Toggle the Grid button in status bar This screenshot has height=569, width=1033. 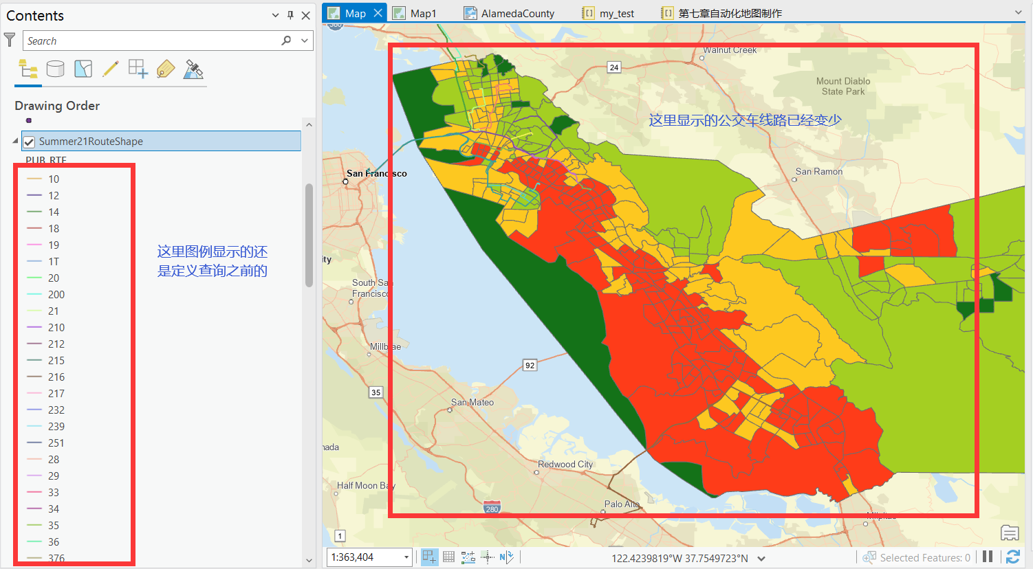(x=448, y=557)
